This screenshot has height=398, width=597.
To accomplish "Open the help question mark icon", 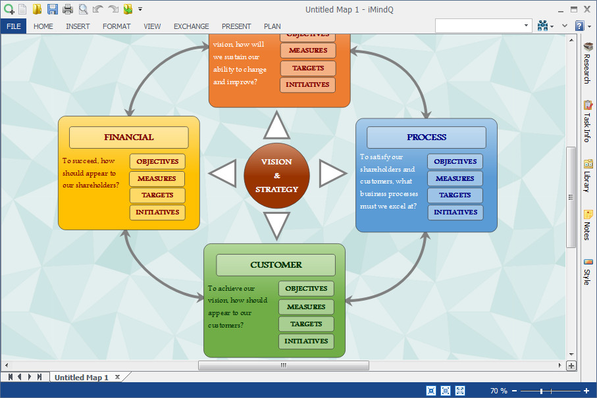I will [x=579, y=26].
